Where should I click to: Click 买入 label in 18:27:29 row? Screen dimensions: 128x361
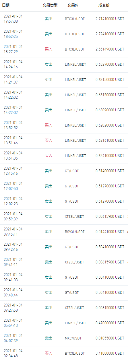pyautogui.click(x=49, y=49)
